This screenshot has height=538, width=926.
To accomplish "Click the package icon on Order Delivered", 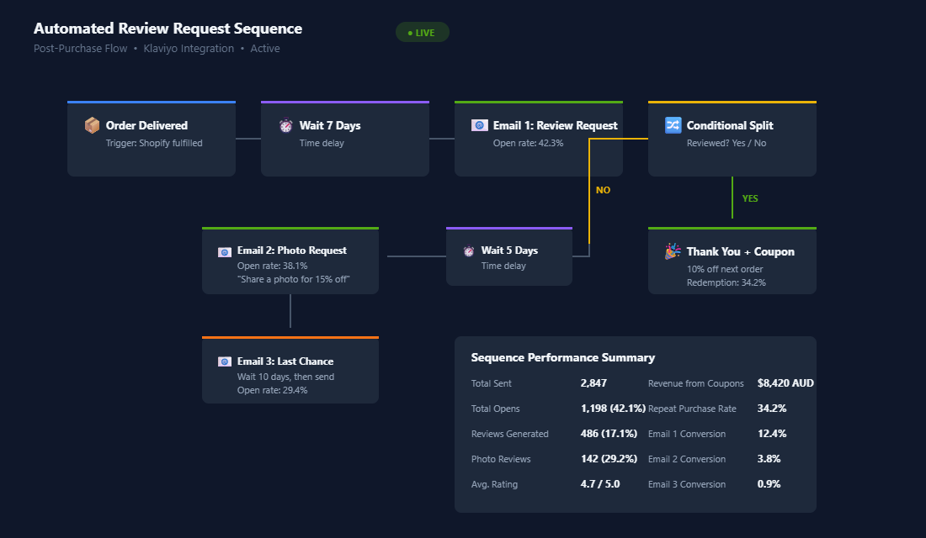I will click(92, 125).
